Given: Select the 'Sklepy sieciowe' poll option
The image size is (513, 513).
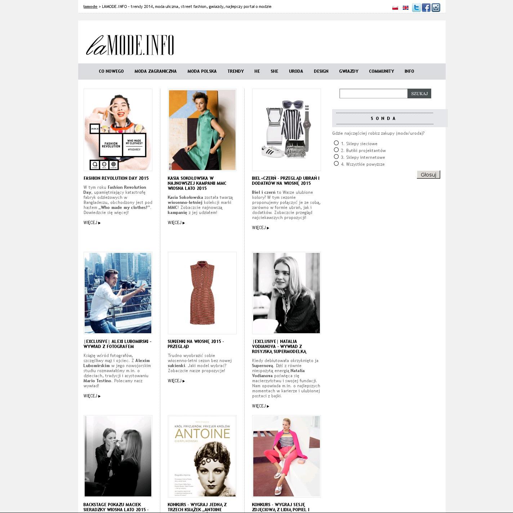Looking at the screenshot, I should coord(336,143).
